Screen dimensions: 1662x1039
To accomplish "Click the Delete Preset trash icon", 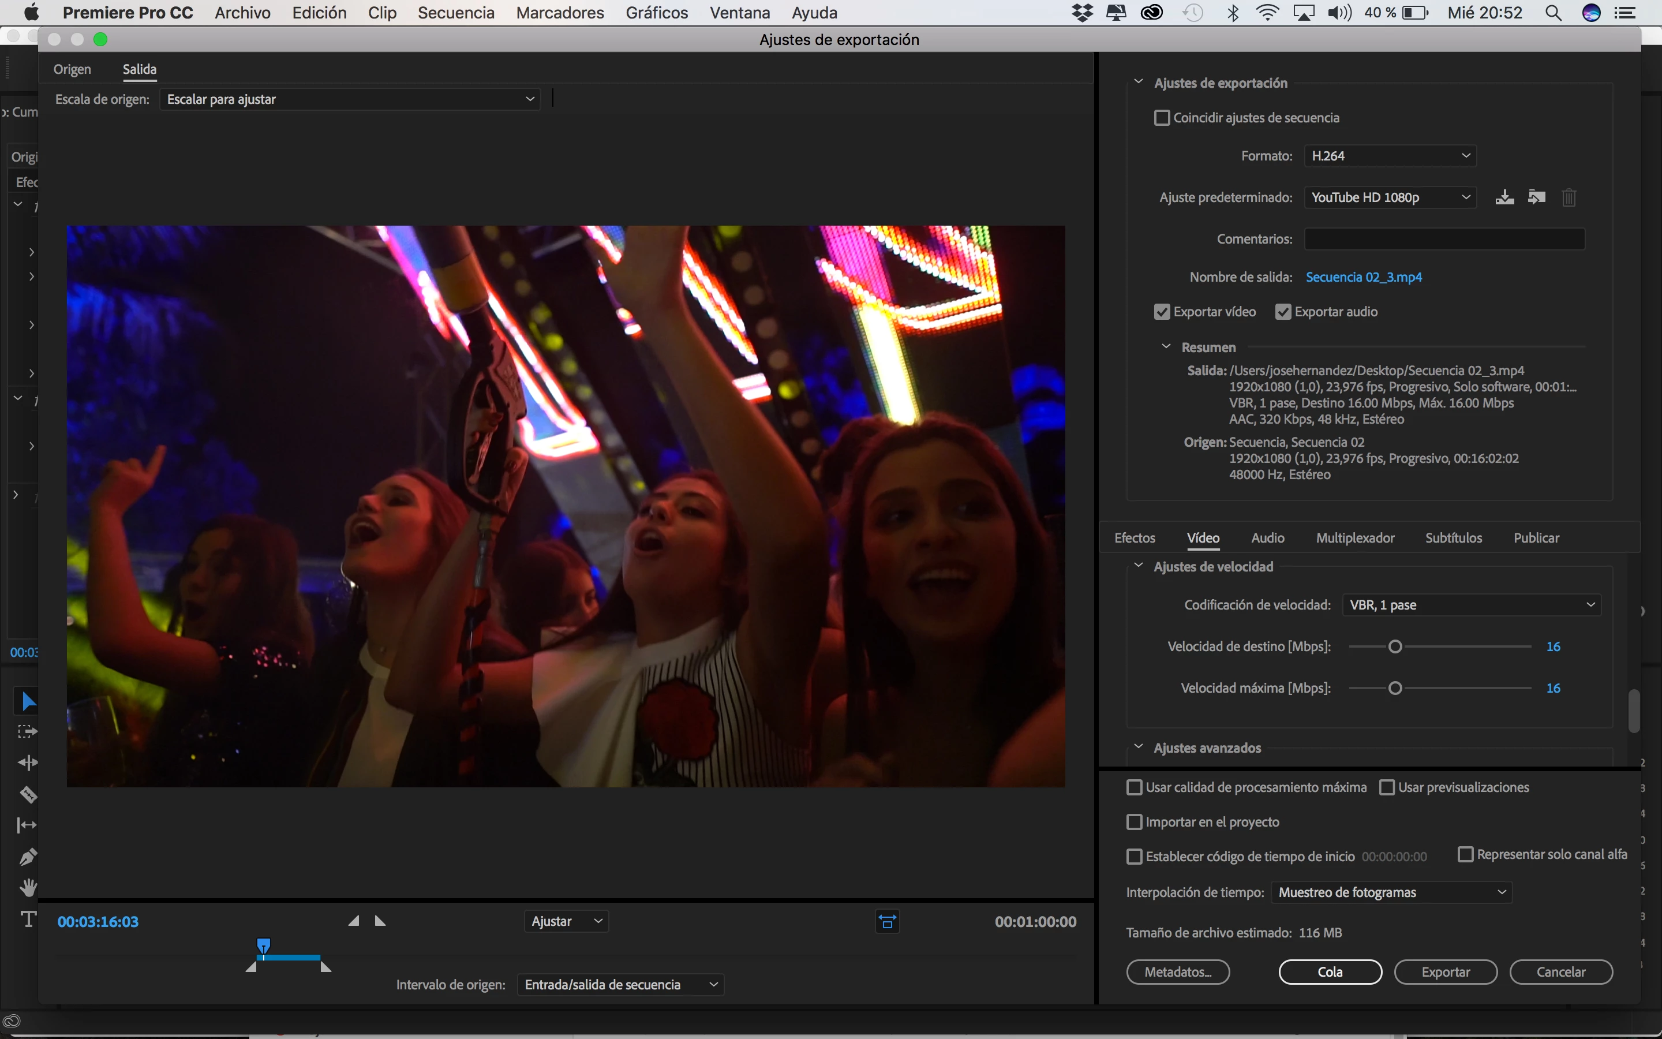I will [1569, 198].
